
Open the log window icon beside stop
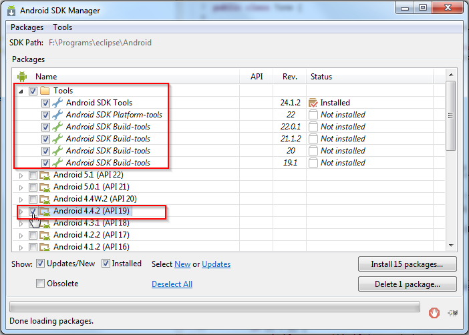453,313
